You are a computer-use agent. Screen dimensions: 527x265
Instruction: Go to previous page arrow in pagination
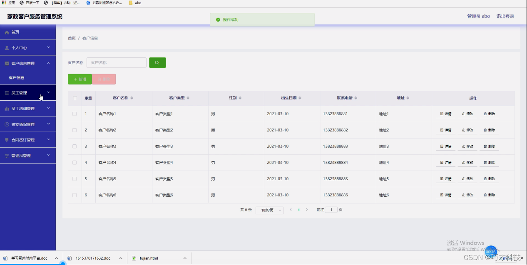(x=291, y=210)
